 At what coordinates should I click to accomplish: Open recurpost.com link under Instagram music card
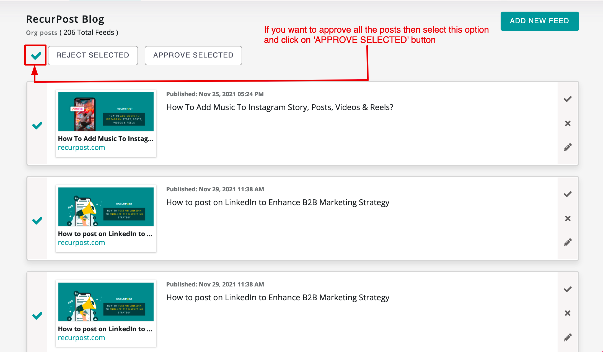click(x=81, y=148)
